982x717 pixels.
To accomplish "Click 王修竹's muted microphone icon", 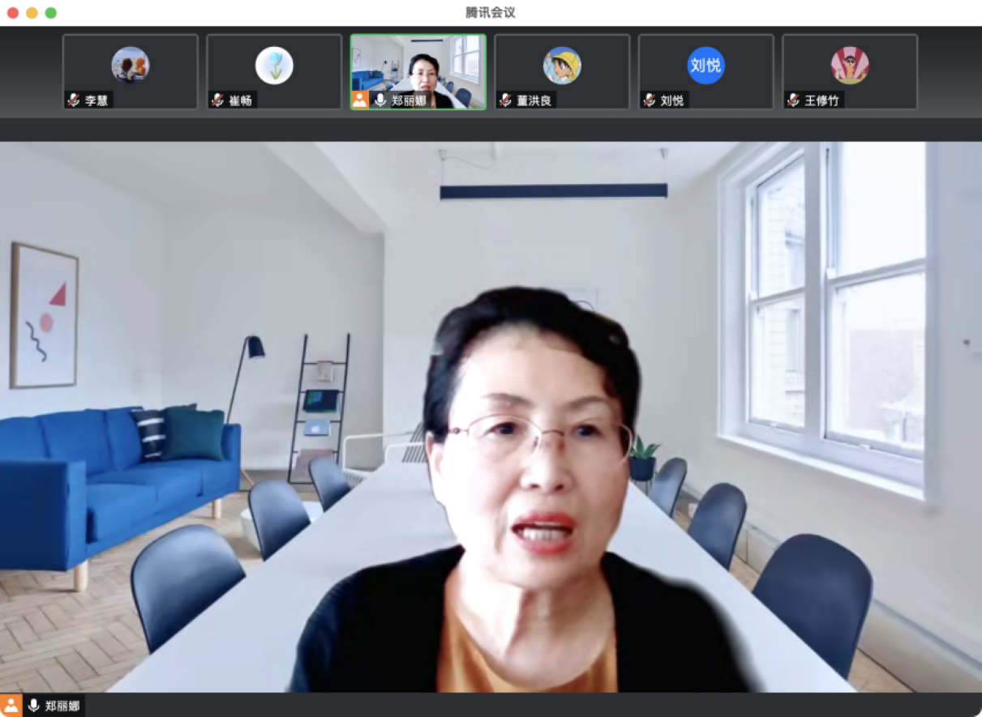I will [x=793, y=100].
